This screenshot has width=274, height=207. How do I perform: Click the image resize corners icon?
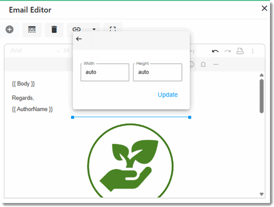coord(113,29)
